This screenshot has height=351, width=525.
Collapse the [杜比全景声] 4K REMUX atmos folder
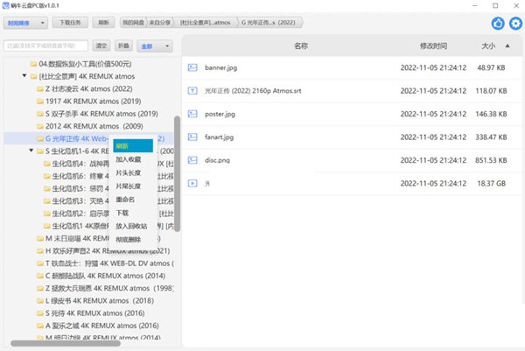point(24,76)
